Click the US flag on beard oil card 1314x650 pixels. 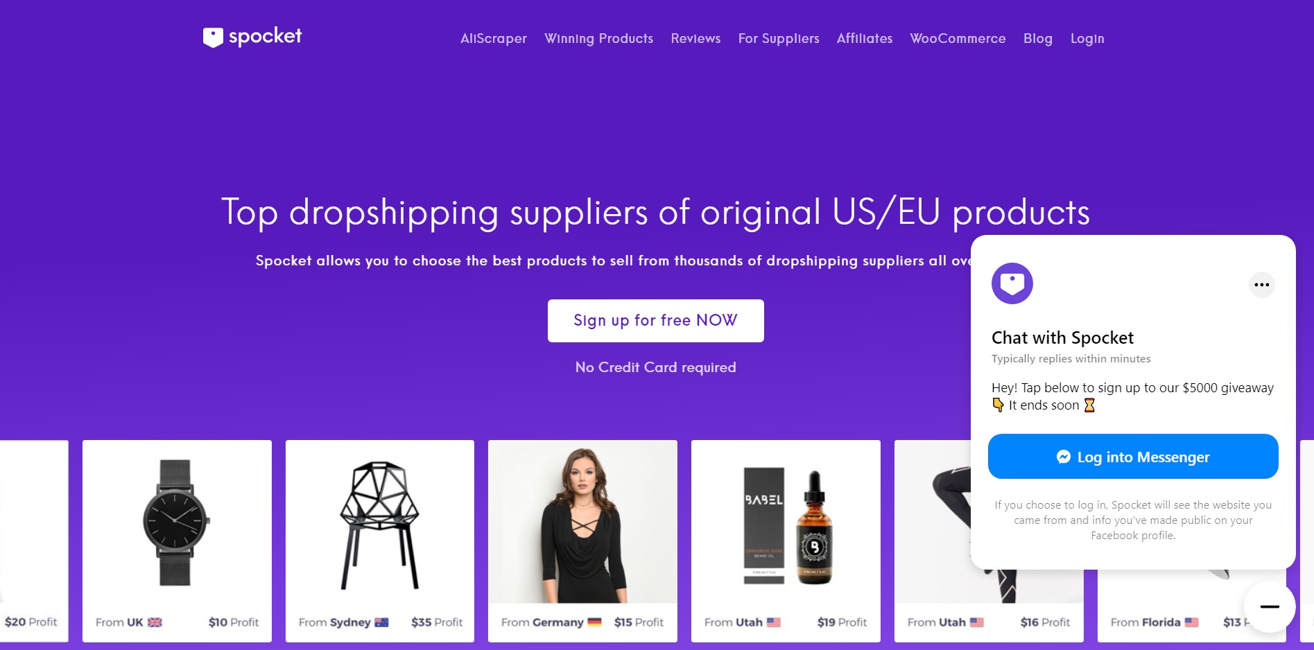click(774, 622)
